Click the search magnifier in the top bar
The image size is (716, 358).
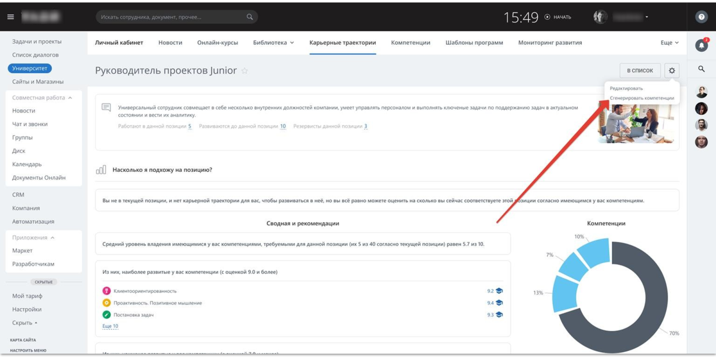(x=250, y=17)
